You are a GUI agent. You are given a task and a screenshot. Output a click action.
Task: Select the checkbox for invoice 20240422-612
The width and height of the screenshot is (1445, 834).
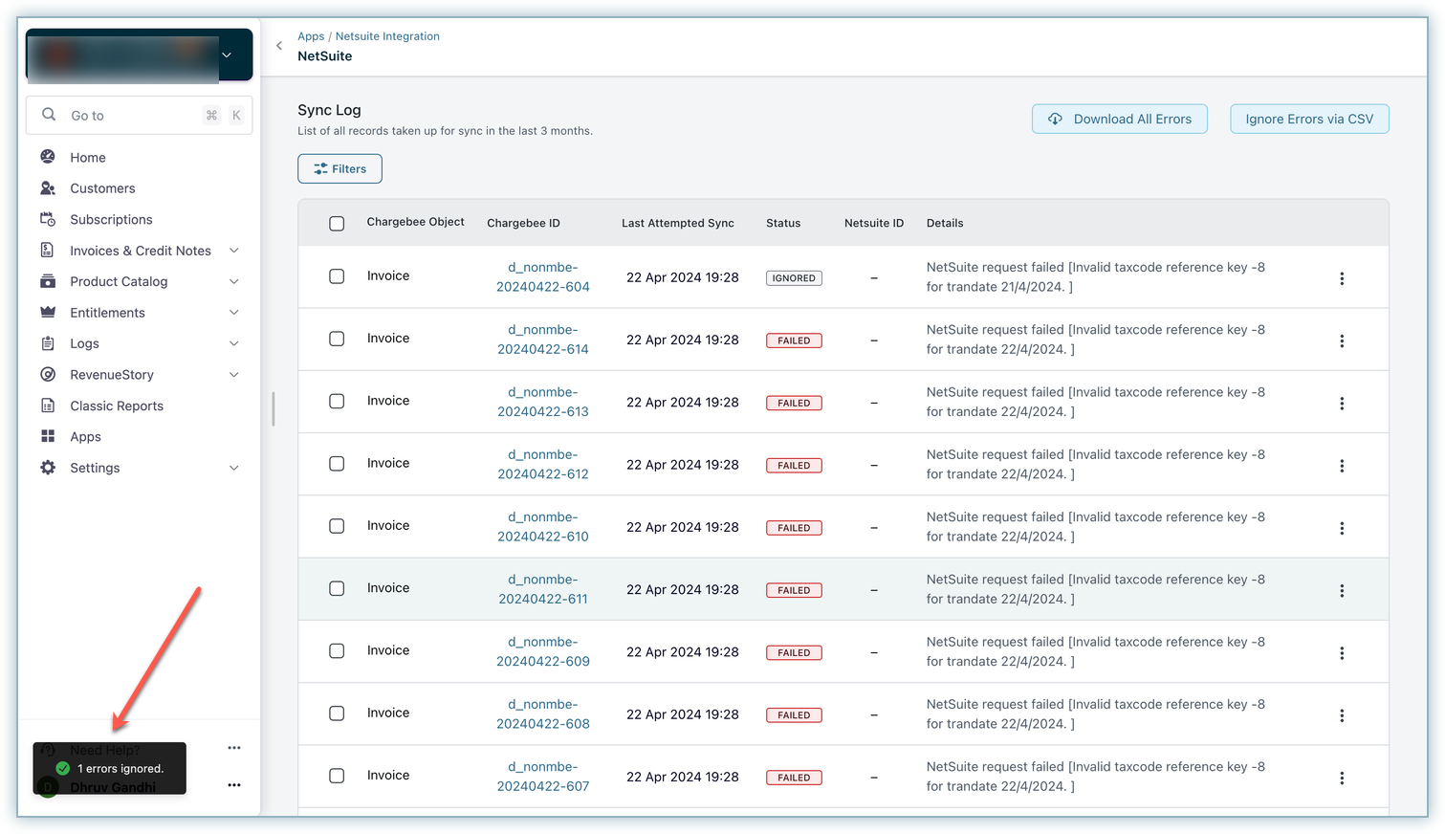click(337, 464)
